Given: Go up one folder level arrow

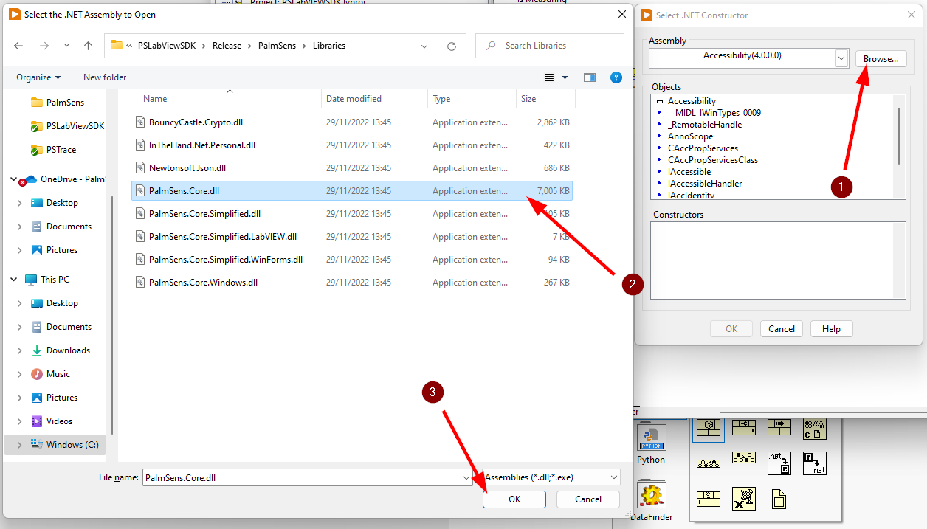Looking at the screenshot, I should click(89, 46).
